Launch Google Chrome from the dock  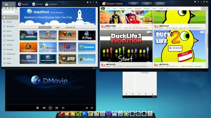[x=91, y=114]
